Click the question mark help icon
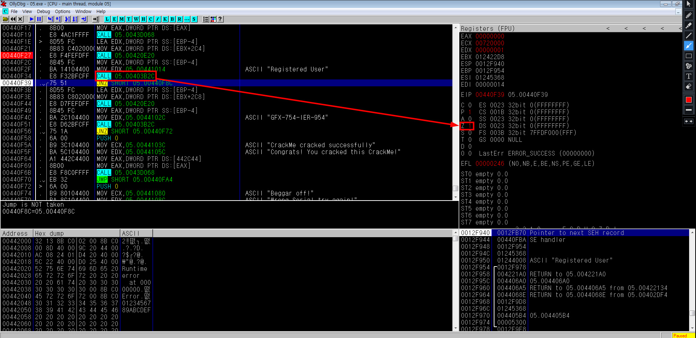This screenshot has width=696, height=338. point(220,19)
